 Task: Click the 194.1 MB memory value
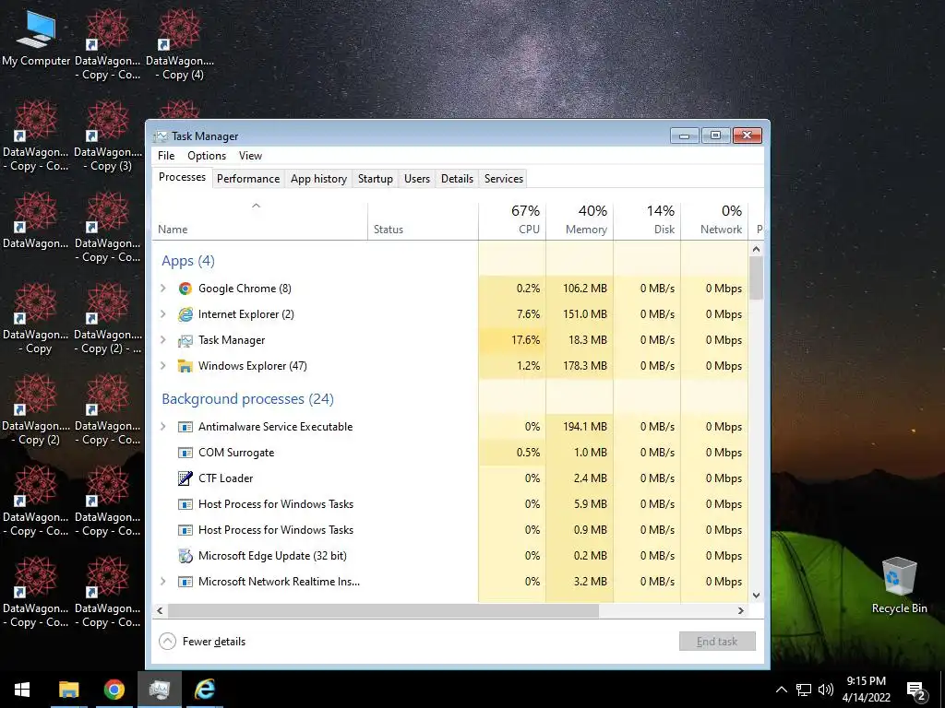tap(584, 427)
